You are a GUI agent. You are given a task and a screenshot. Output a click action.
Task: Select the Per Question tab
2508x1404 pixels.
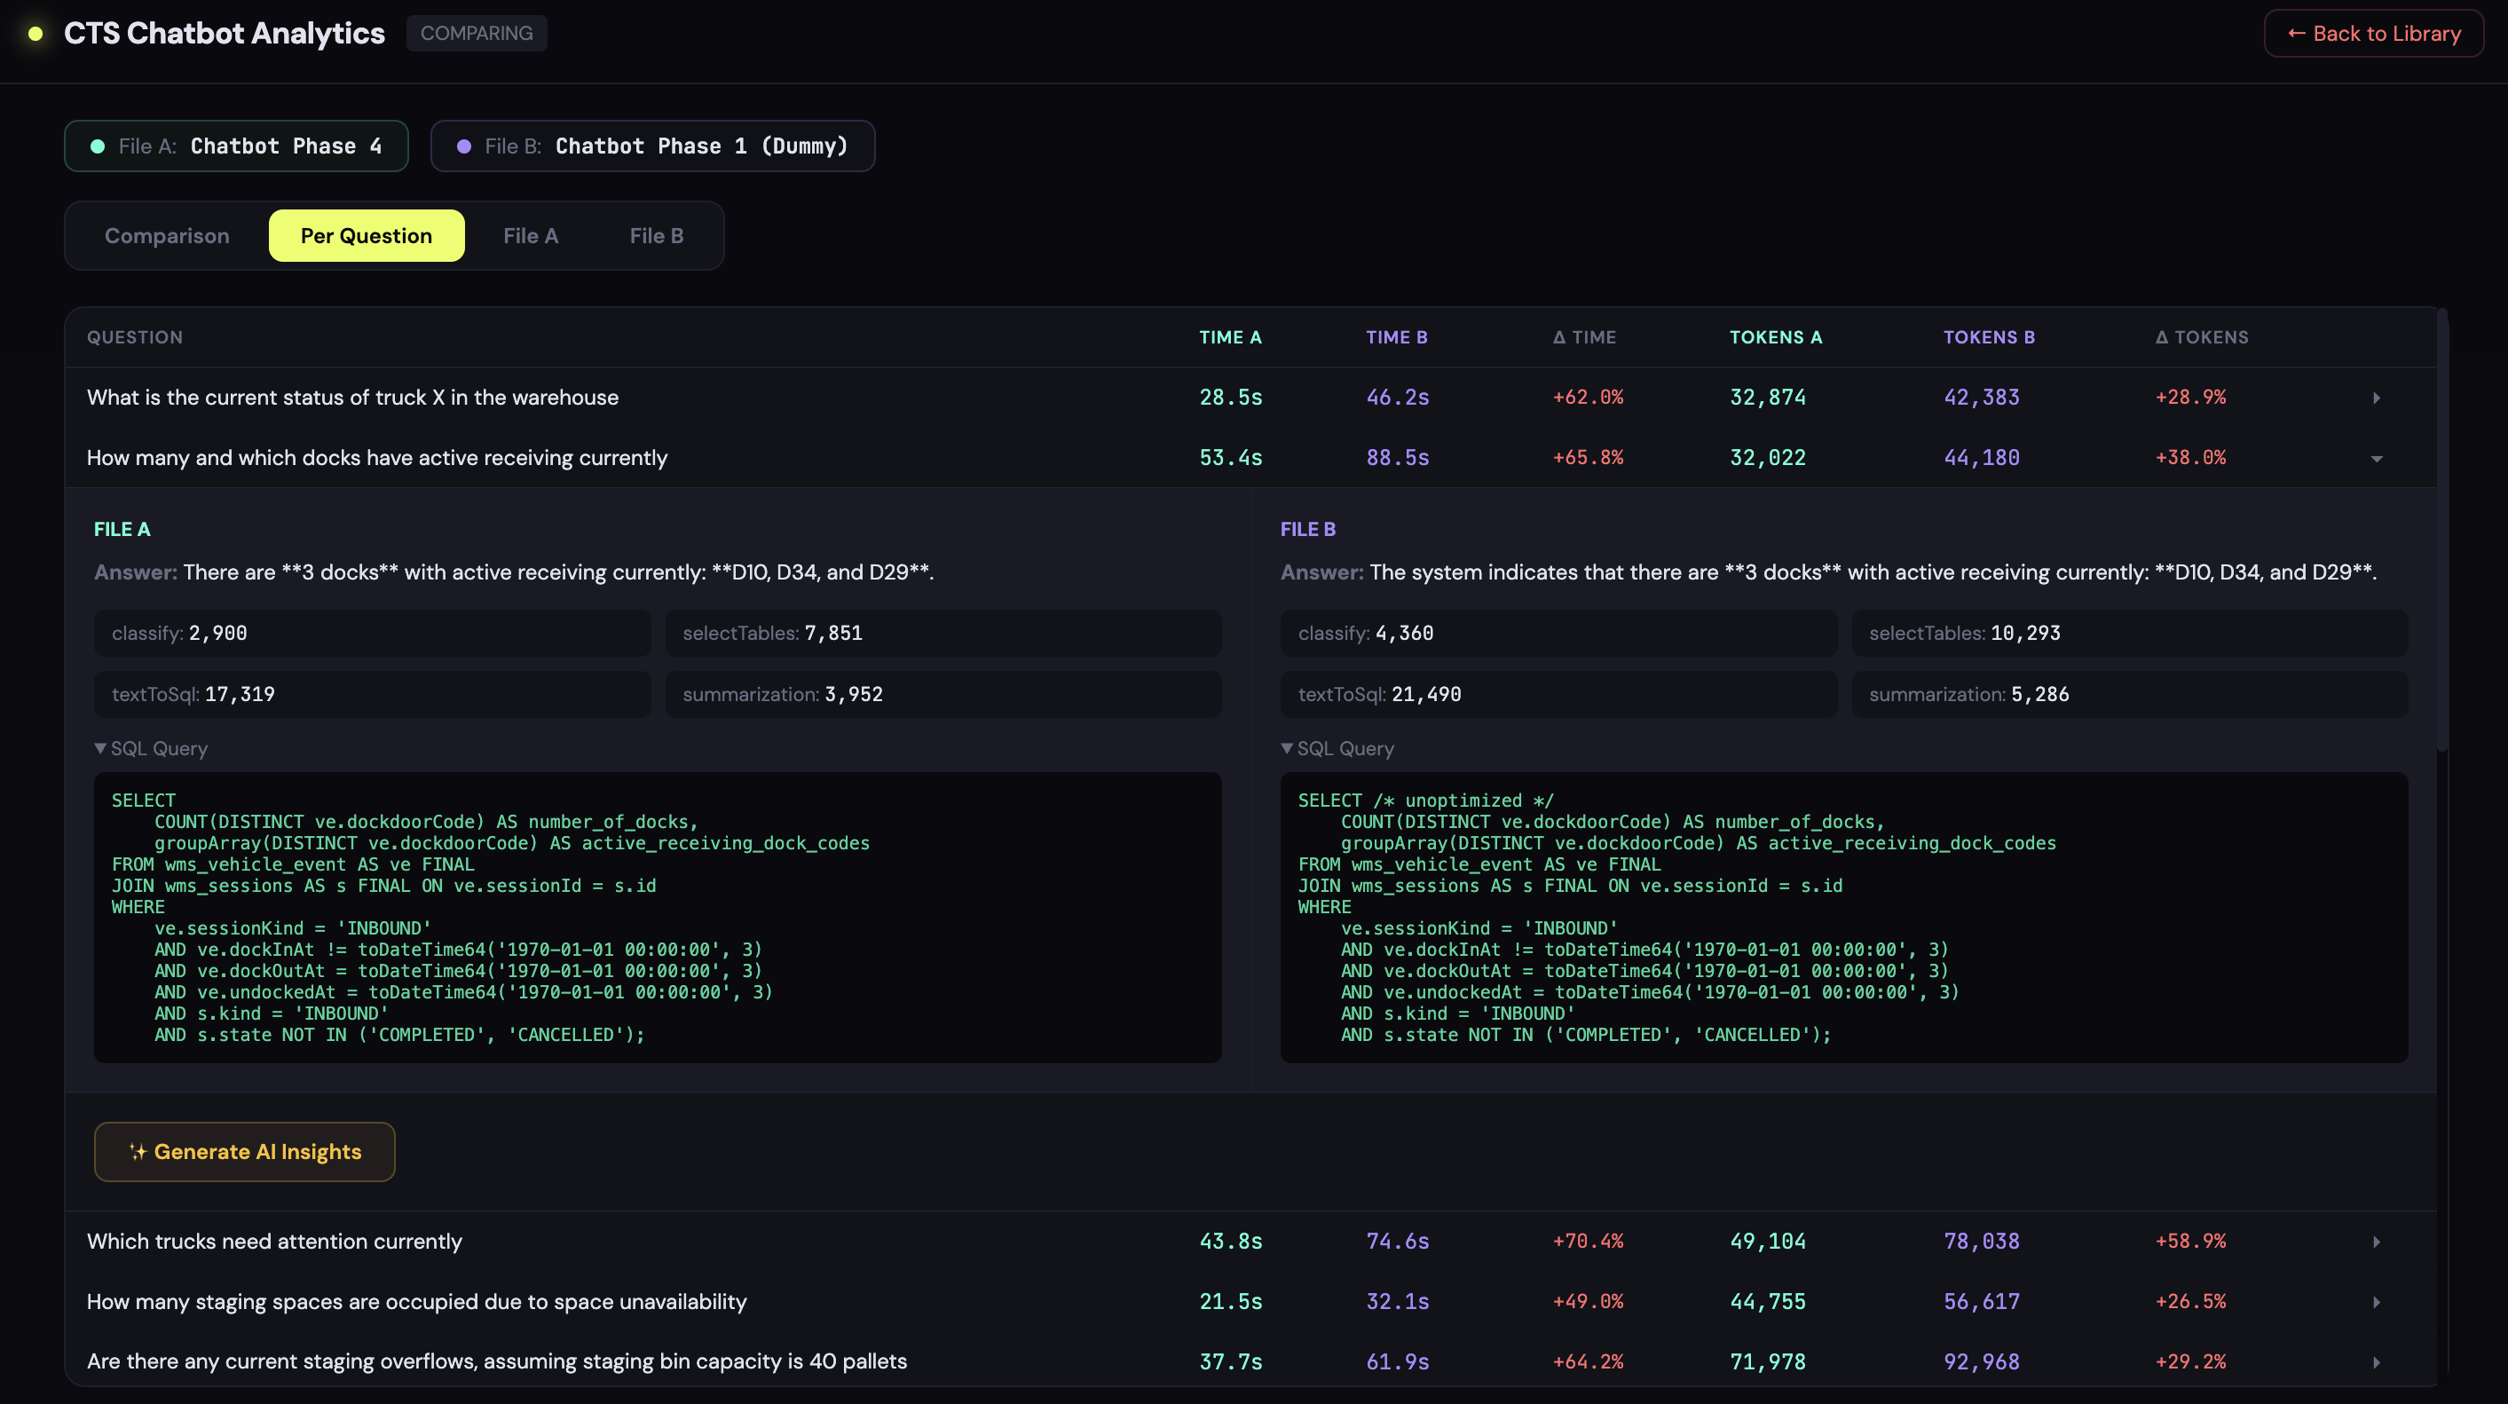tap(366, 235)
